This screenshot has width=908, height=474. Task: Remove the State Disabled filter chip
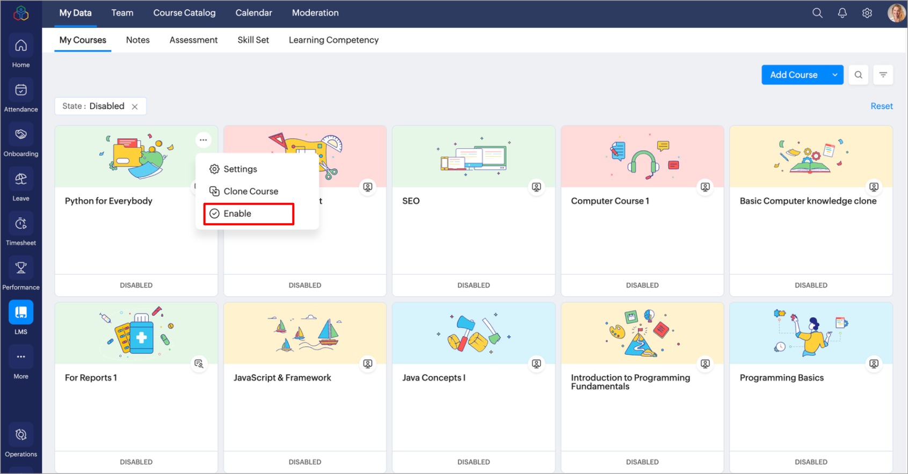point(135,107)
